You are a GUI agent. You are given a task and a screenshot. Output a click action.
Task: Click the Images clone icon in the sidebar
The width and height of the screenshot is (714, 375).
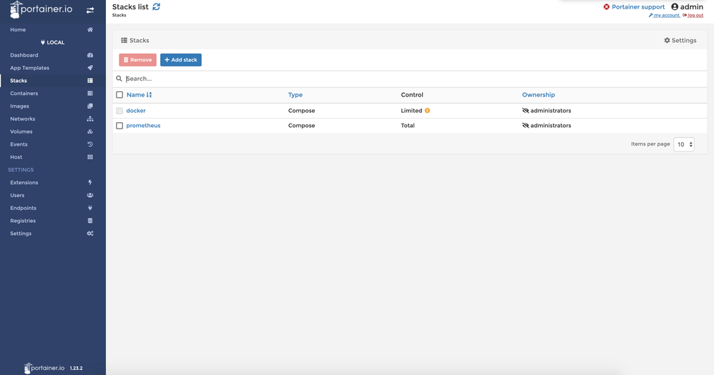90,106
